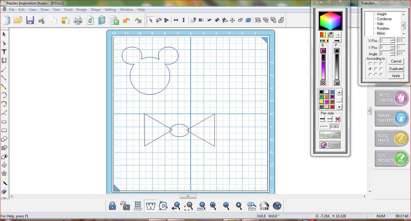
Task: Click the open padlock Unlock icon
Action: tap(125, 206)
